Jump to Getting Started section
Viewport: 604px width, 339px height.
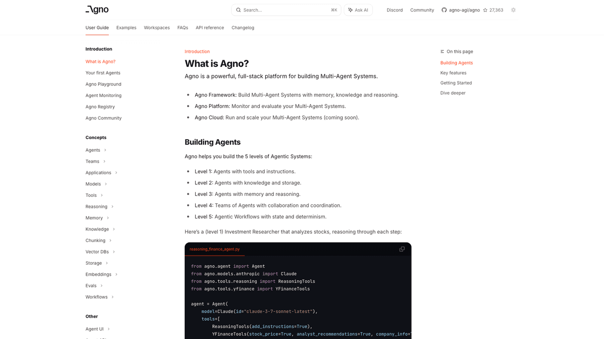coord(456,83)
